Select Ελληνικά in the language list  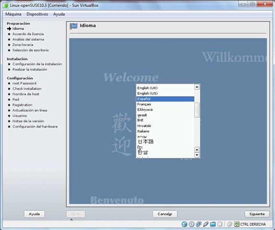(165, 110)
